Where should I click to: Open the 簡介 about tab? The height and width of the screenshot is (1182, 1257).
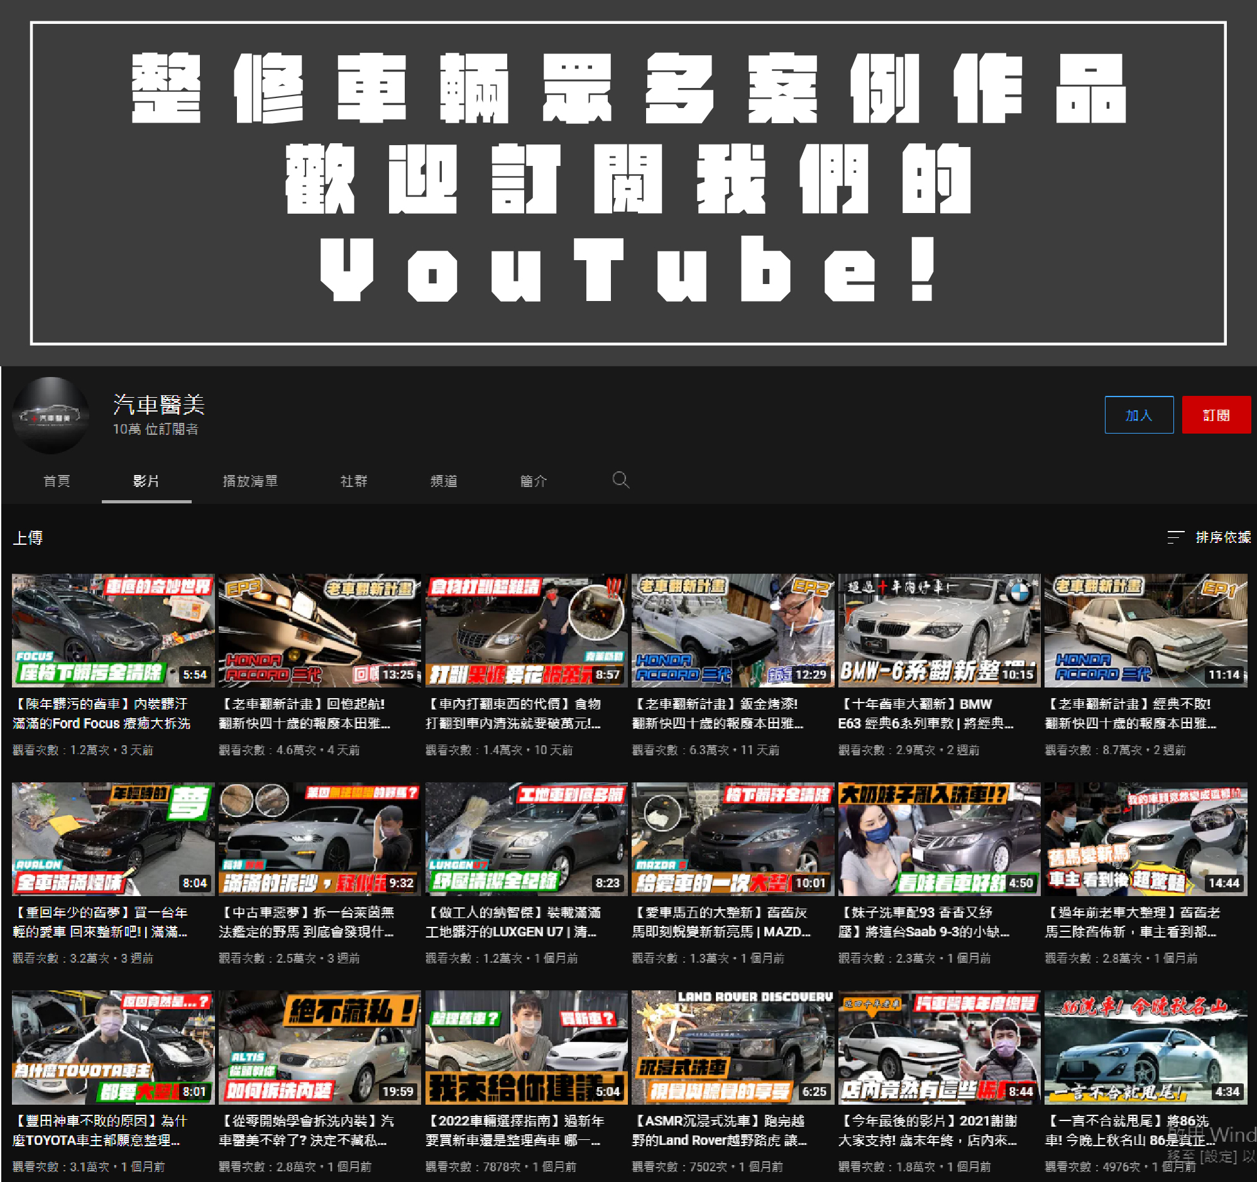pos(533,481)
